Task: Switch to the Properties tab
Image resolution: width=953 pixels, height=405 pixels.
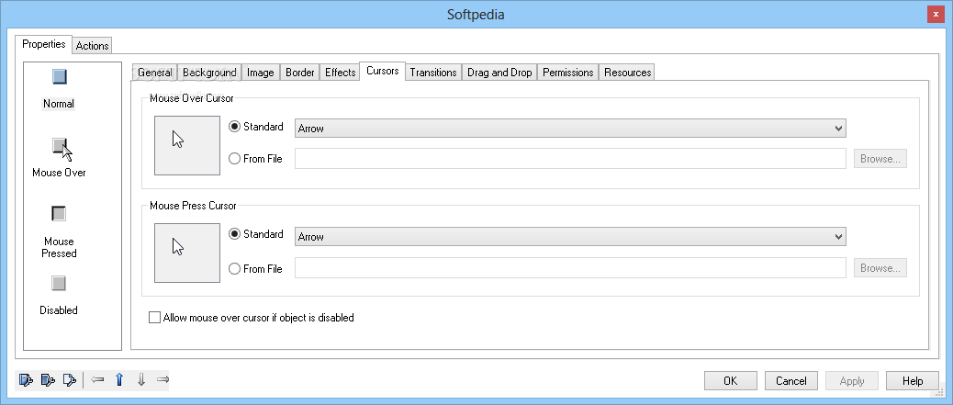Action: coord(44,44)
